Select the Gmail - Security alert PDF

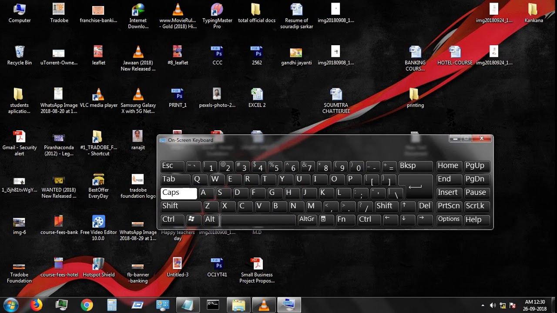(x=20, y=143)
